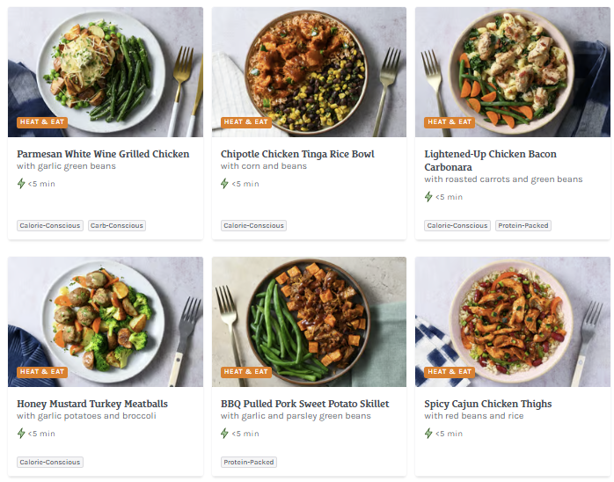Viewport: 614px width, 482px height.
Task: Open Parmesan White Wine Grilled Chicken title
Action: pyautogui.click(x=103, y=154)
